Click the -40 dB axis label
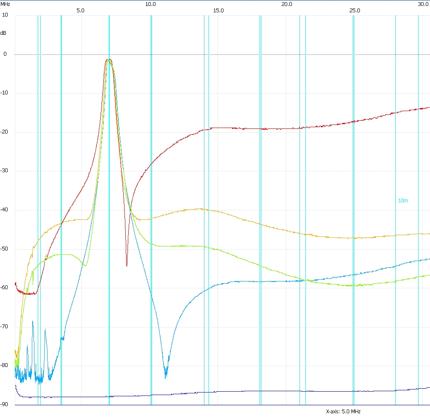430x418 pixels. 4,210
